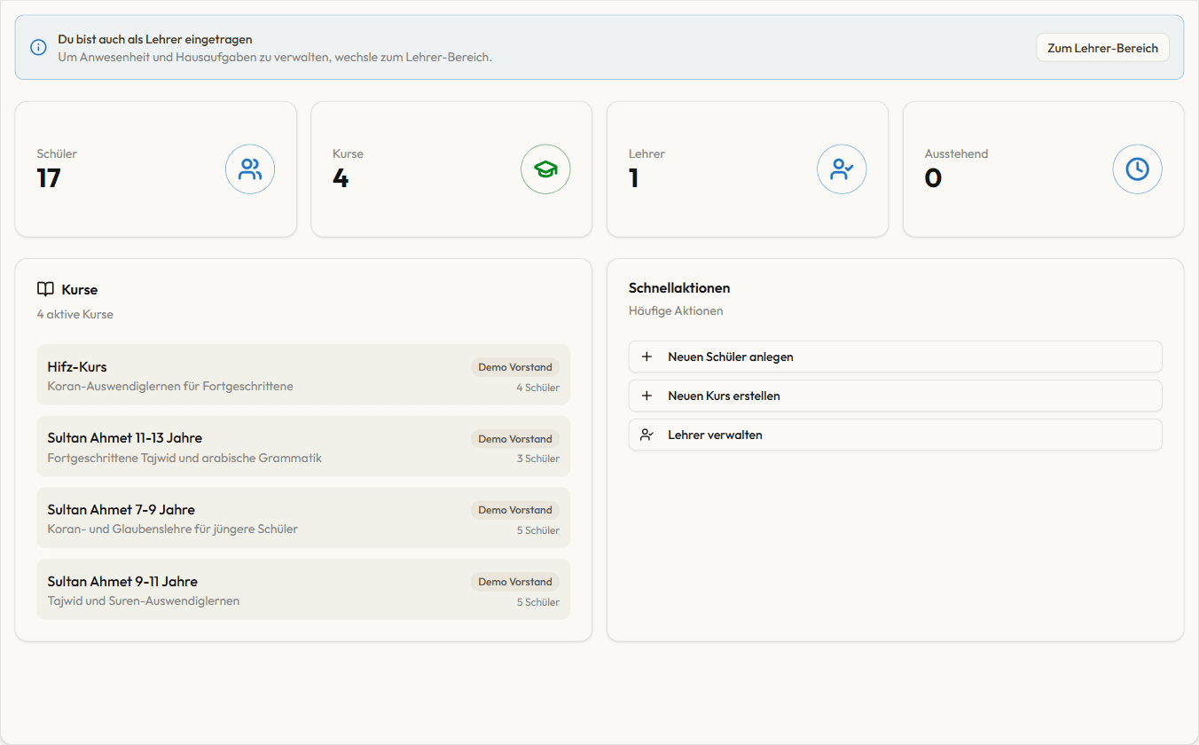Click the text 'Häufige Aktionen'
The height and width of the screenshot is (745, 1199).
pyautogui.click(x=676, y=311)
